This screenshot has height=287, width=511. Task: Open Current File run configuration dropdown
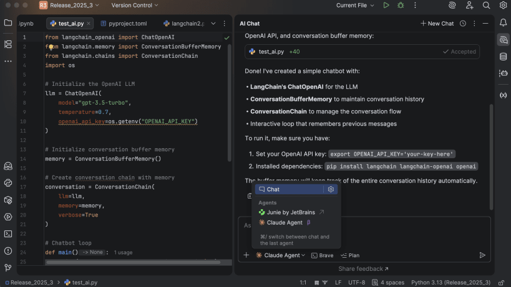point(355,5)
